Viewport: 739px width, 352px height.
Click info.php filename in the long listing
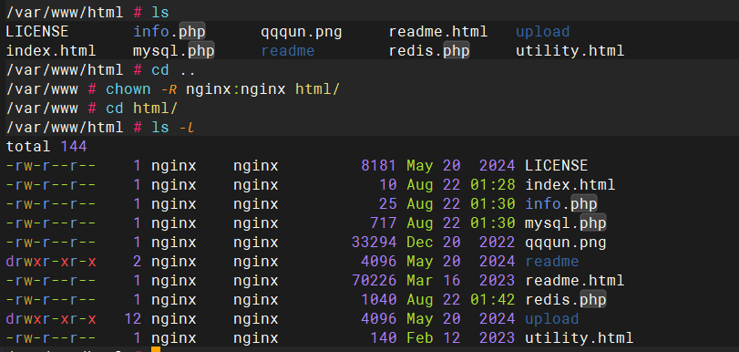(x=560, y=203)
